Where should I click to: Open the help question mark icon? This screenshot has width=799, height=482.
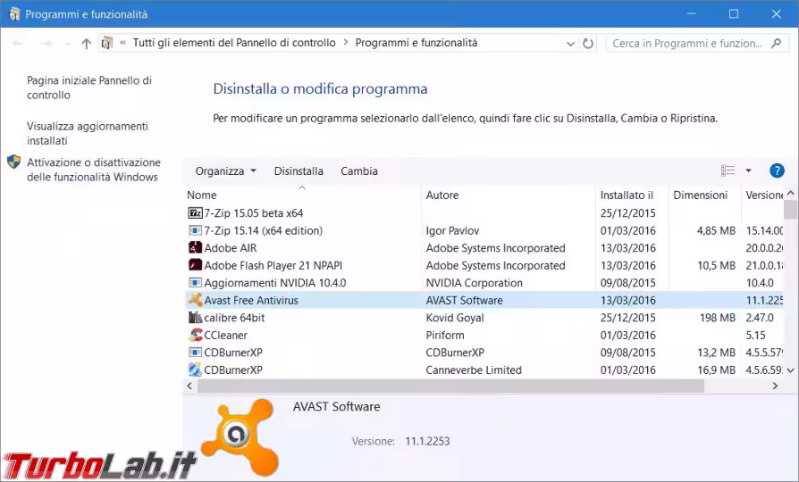pyautogui.click(x=777, y=170)
